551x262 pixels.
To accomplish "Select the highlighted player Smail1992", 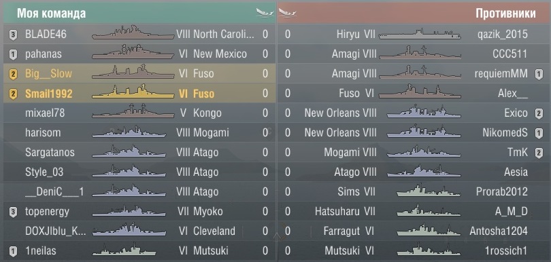I will (x=48, y=94).
